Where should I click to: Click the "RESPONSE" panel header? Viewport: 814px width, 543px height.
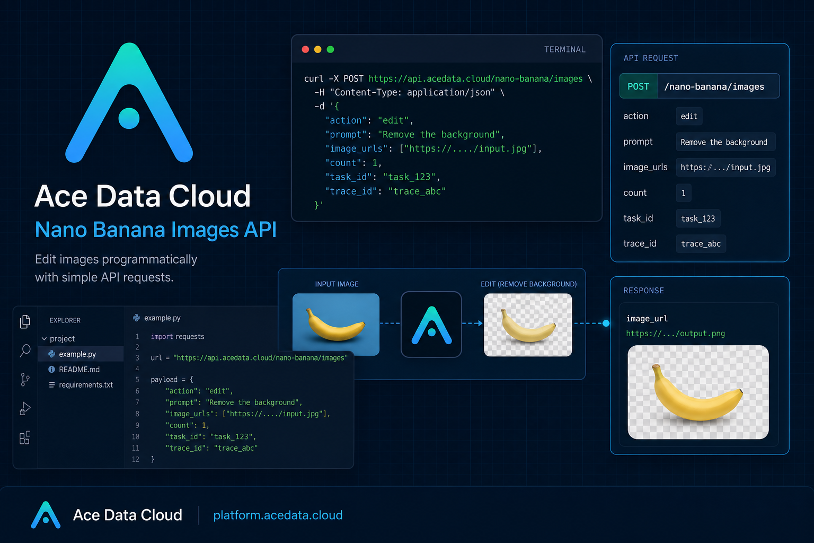(643, 291)
